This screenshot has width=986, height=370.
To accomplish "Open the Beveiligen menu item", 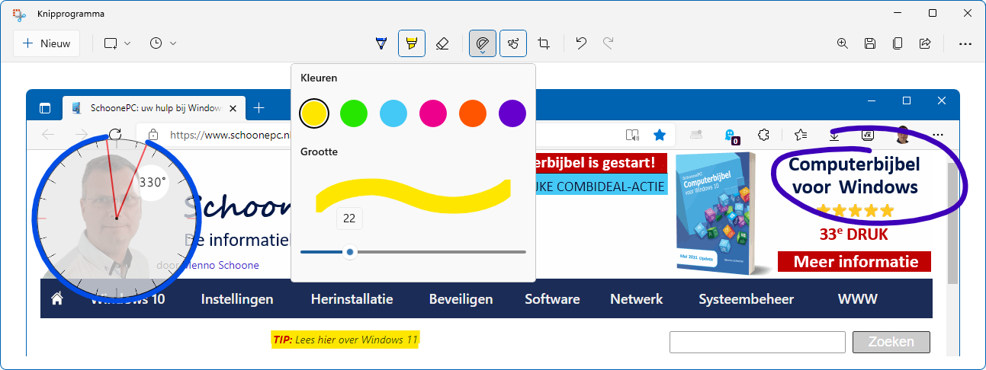I will pyautogui.click(x=461, y=299).
